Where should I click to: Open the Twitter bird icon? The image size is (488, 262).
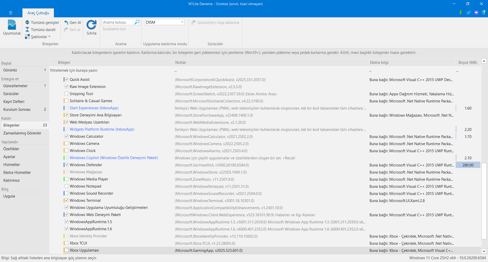[x=468, y=12]
